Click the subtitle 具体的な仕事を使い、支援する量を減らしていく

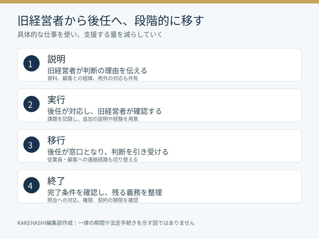point(90,35)
